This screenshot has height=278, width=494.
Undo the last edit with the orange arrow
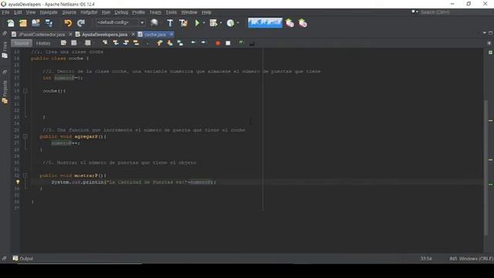(68, 23)
